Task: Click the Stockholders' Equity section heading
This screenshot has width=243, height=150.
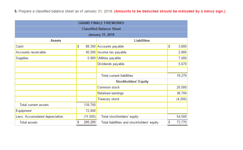Action: 132,82
